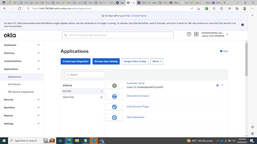Filter by INACTIVE status

82,97
